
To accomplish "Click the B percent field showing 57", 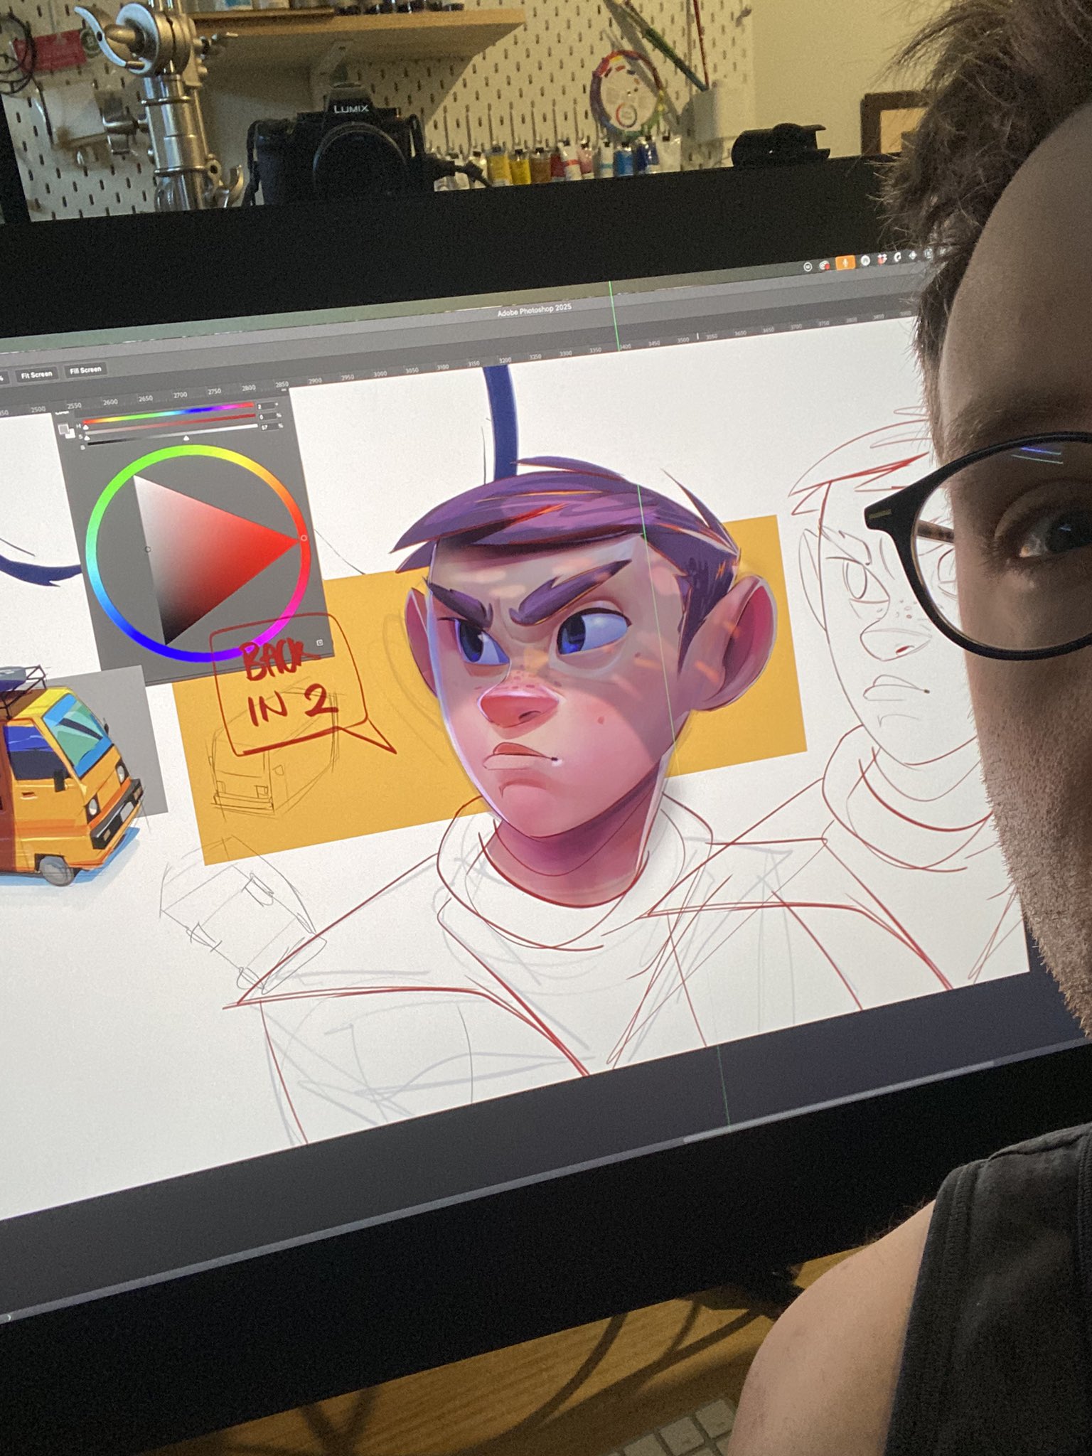I will 269,427.
